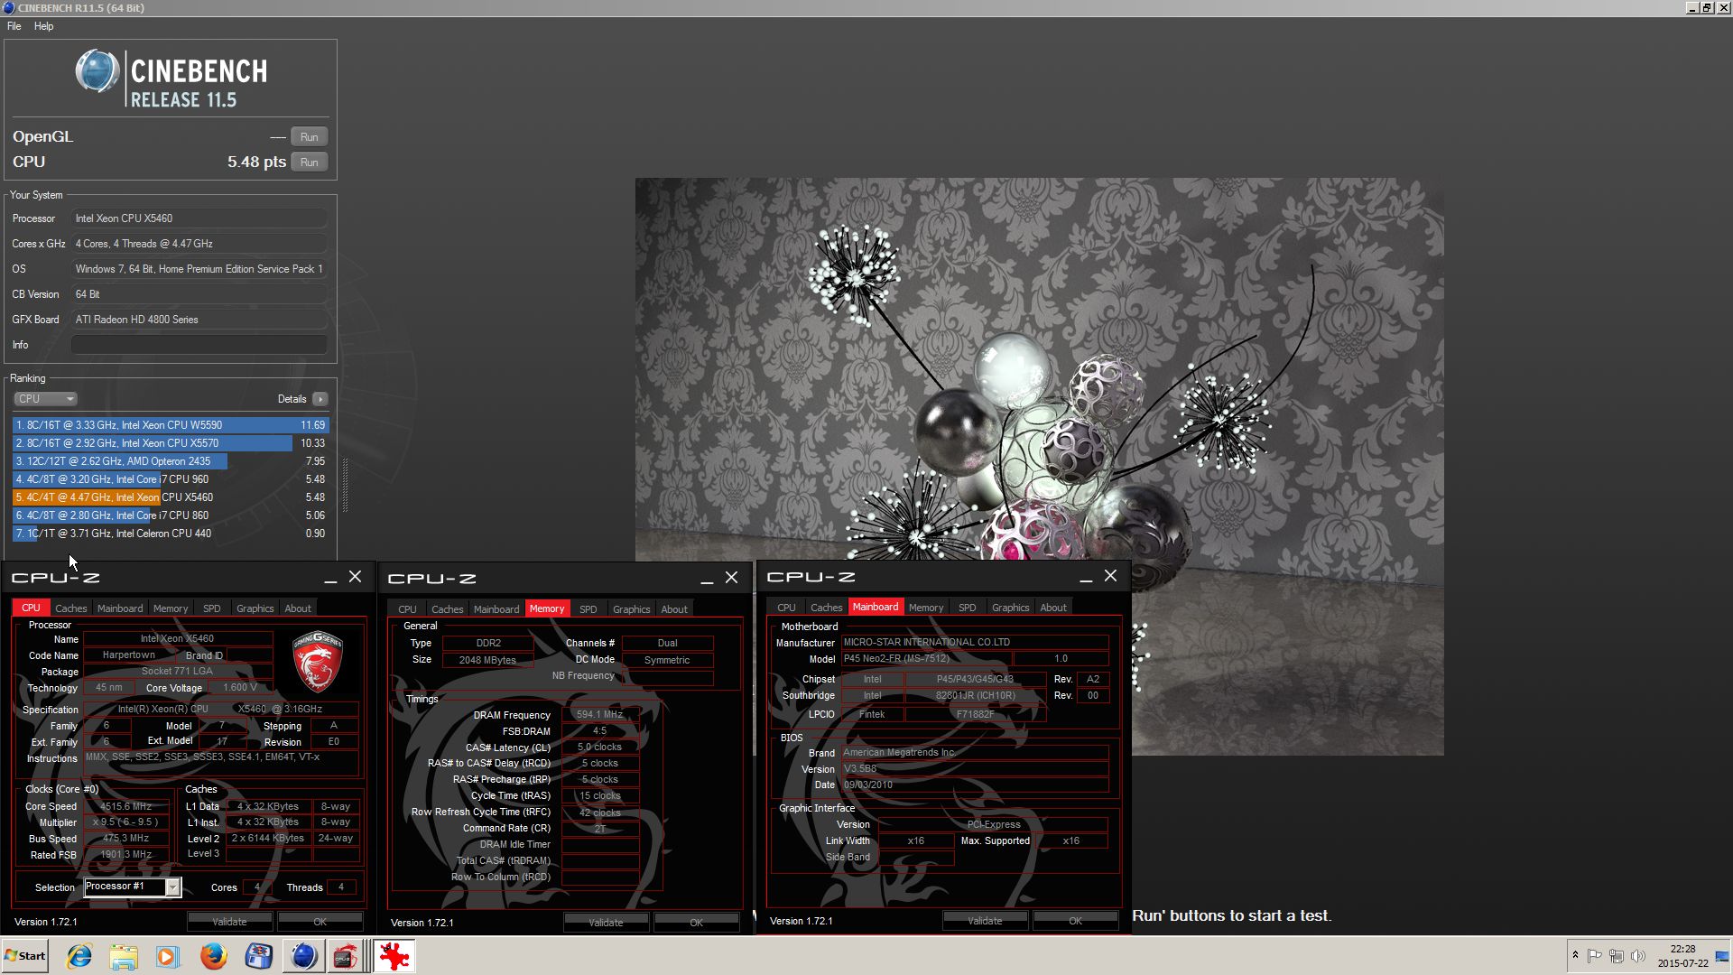Image resolution: width=1733 pixels, height=975 pixels.
Task: Click the Windows Start button
Action: point(24,956)
